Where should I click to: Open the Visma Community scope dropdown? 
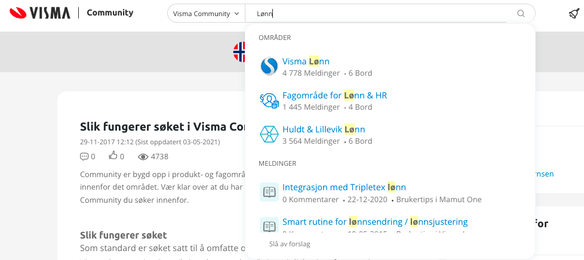coord(207,14)
